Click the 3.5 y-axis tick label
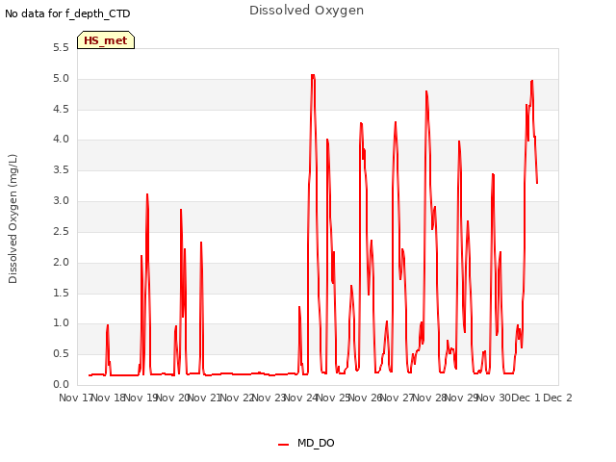 (x=61, y=170)
